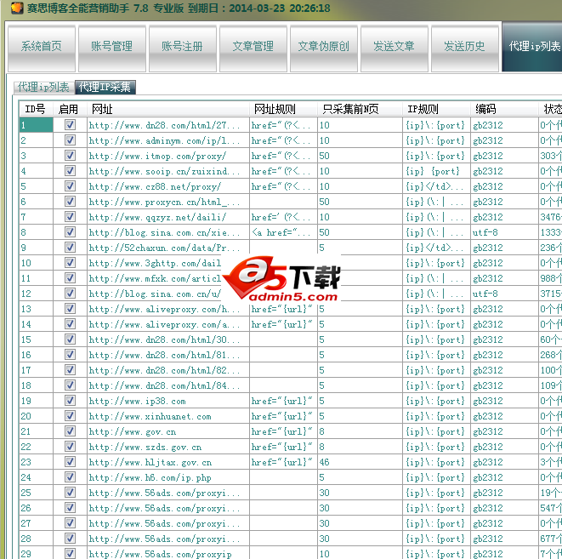Click the 网址 column header

click(167, 109)
